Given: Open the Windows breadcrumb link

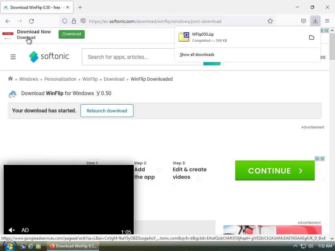Looking at the screenshot, I should [x=29, y=79].
